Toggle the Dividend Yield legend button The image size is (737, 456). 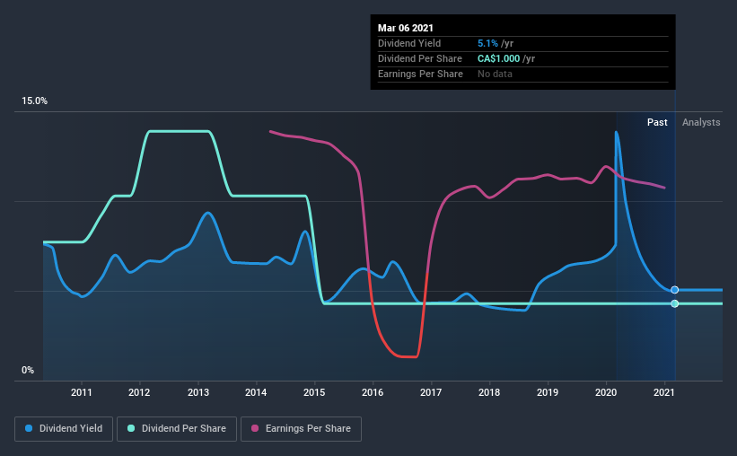tap(64, 429)
